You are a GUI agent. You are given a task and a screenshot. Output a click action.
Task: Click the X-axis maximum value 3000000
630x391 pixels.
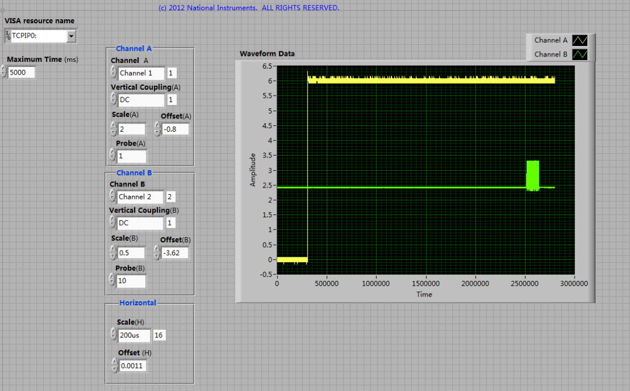(x=574, y=283)
